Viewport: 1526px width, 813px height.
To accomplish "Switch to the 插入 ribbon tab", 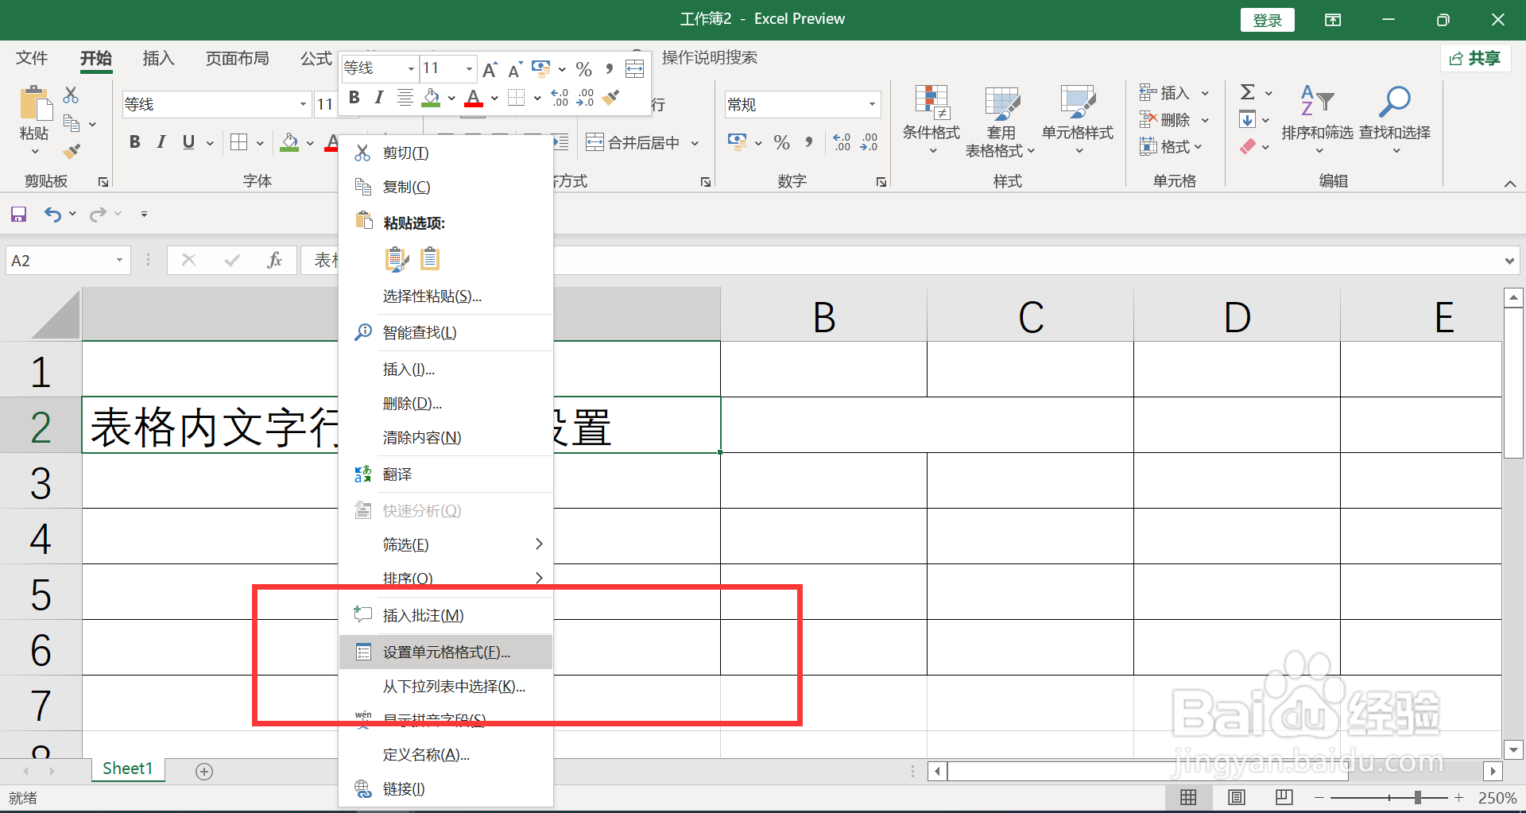I will coord(158,58).
